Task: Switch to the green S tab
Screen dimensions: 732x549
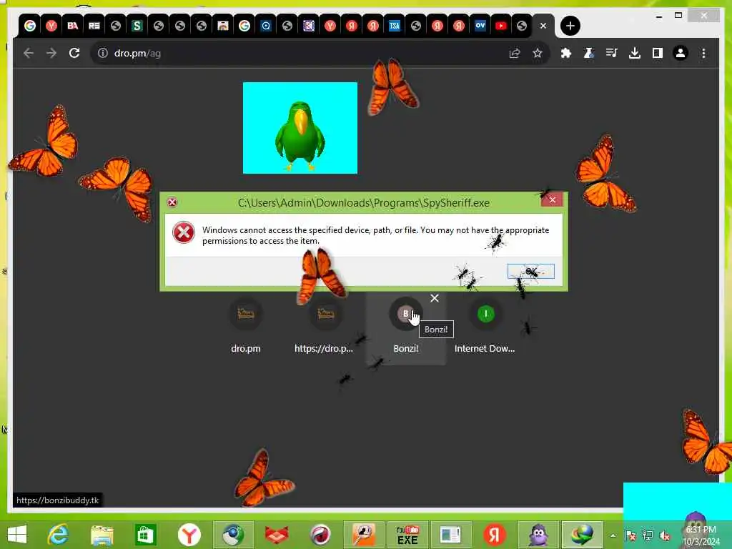Action: tap(137, 26)
